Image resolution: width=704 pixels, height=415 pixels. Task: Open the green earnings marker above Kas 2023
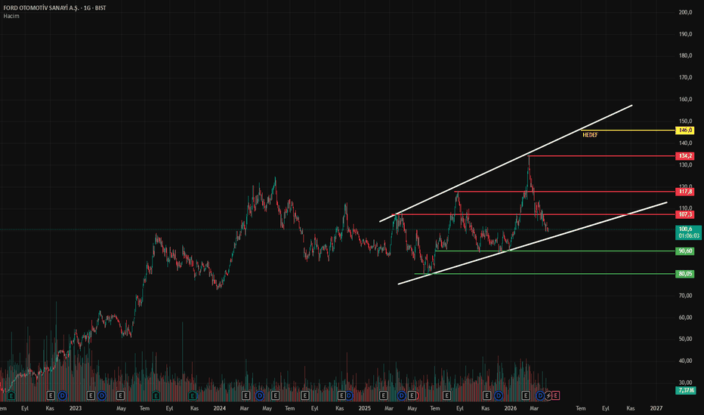[x=193, y=395]
